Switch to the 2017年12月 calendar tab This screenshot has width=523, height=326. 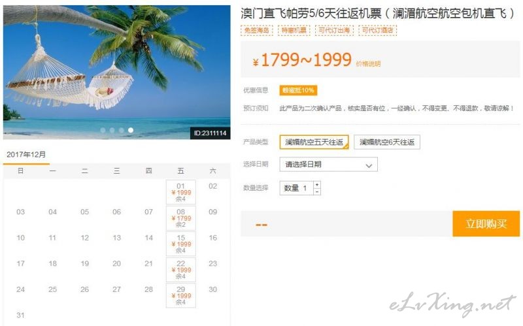point(26,155)
